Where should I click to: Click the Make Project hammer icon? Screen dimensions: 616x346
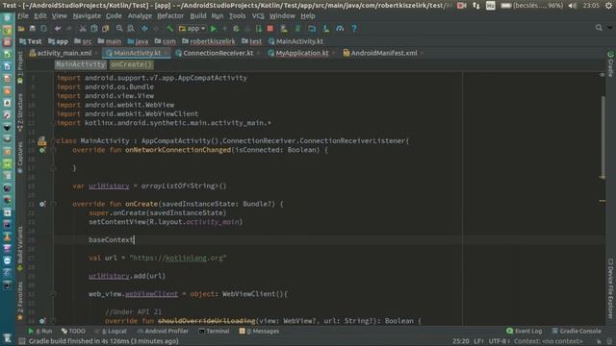coord(169,28)
